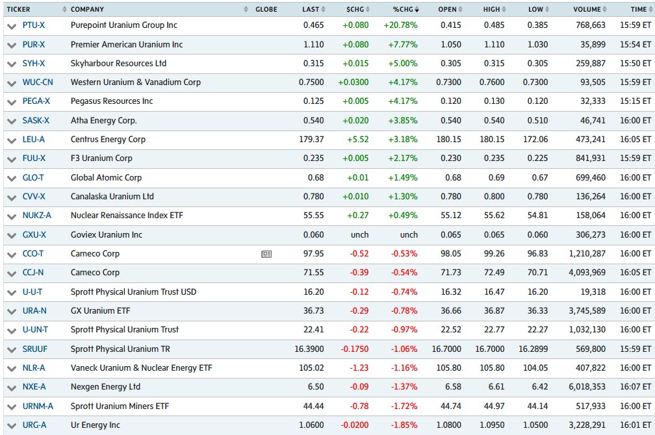Expand the NXE-A row chevron

[x=11, y=388]
